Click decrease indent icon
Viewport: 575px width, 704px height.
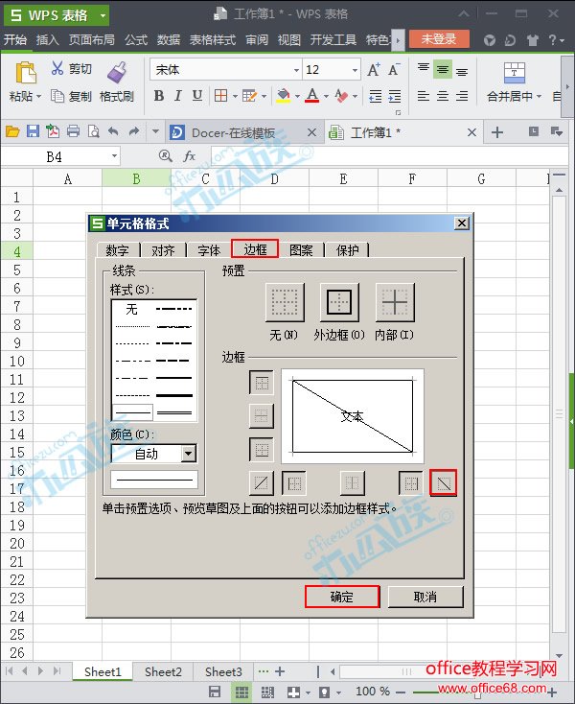tap(375, 96)
